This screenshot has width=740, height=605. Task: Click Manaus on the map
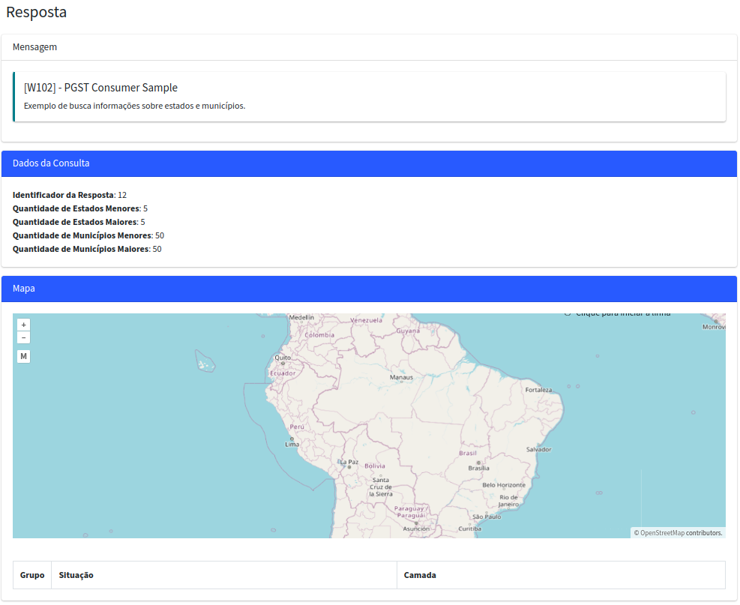(x=401, y=377)
